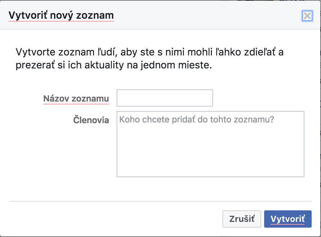Click the X icon in dialog header
The height and width of the screenshot is (237, 321).
pyautogui.click(x=307, y=16)
